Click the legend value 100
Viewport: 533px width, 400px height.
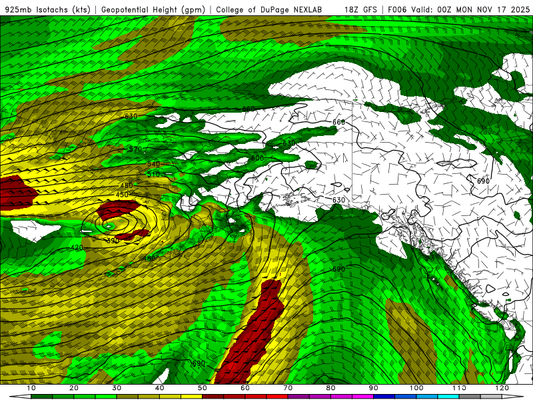tap(416, 388)
